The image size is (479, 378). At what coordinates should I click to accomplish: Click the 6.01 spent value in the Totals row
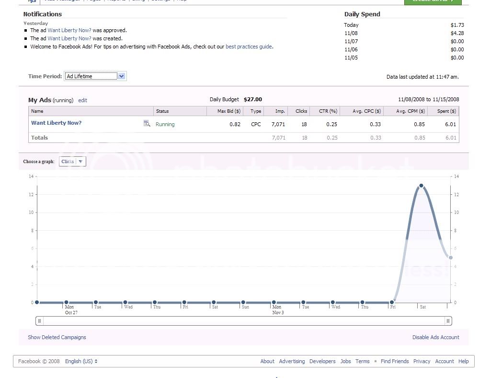(451, 138)
